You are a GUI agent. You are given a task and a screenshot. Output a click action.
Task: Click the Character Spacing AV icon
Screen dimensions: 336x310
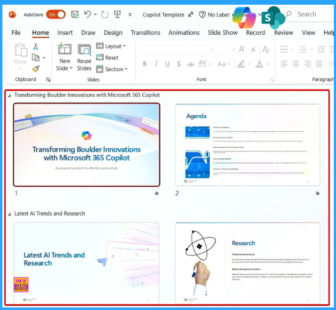[202, 63]
